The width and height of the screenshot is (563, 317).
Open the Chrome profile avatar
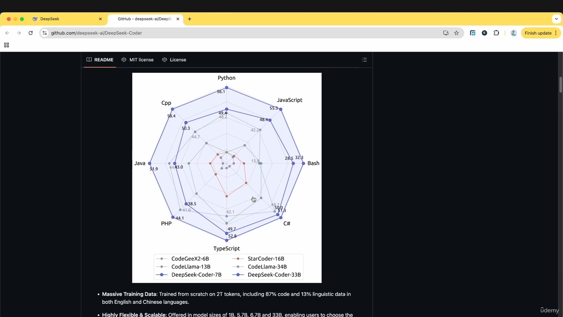click(x=513, y=33)
